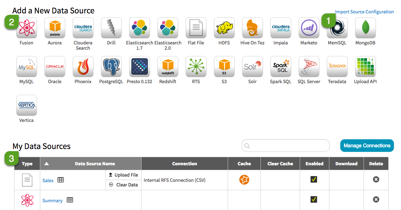Click the Delete column header
401x210 pixels.
click(376, 163)
